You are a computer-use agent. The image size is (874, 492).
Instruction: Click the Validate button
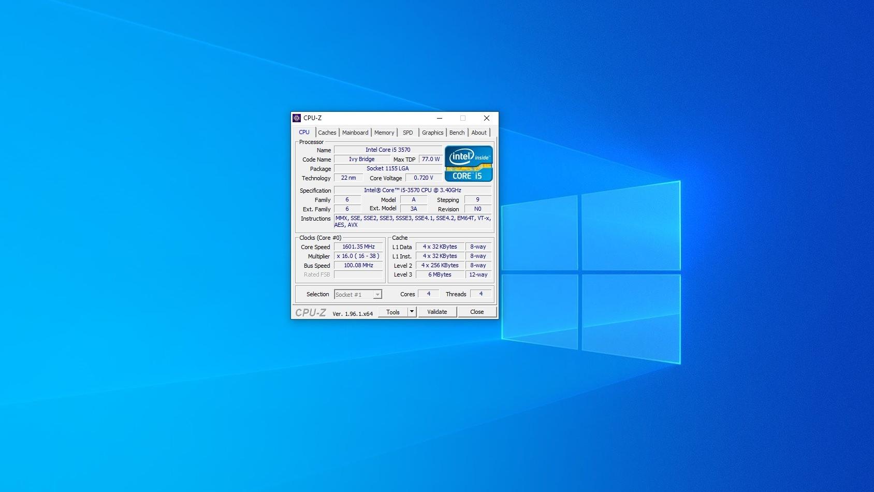pos(437,312)
